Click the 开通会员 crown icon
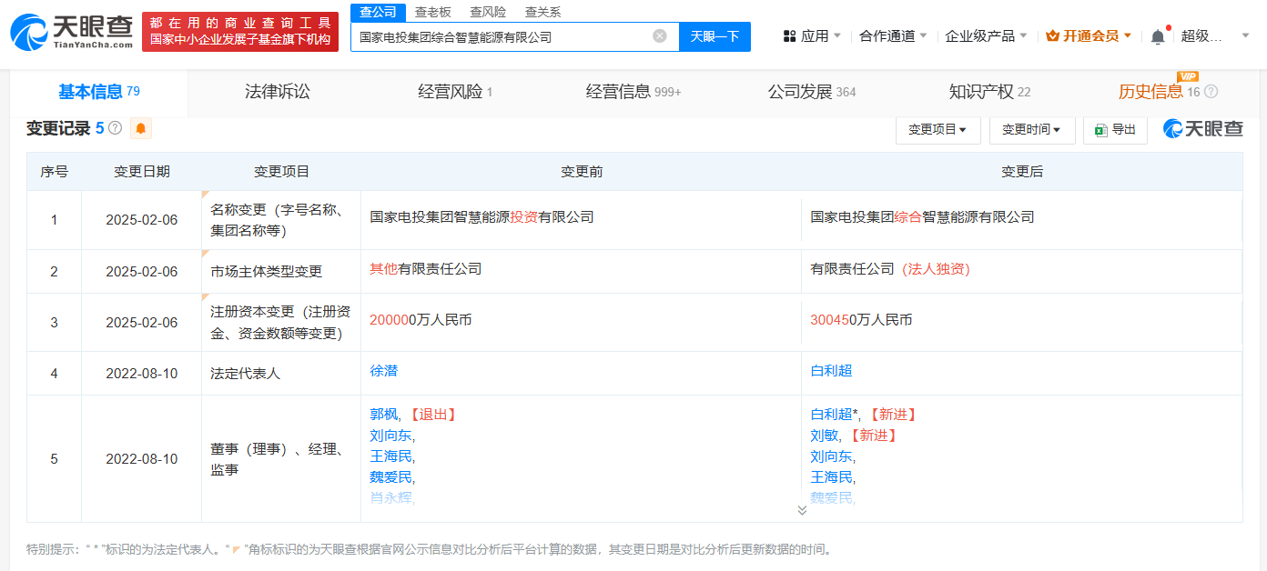 click(x=1053, y=36)
